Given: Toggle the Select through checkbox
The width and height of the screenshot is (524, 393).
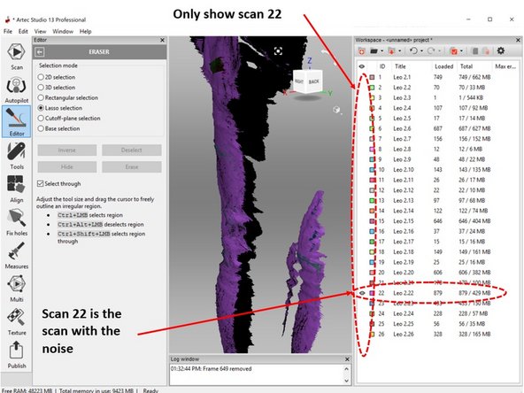Looking at the screenshot, I should (x=41, y=183).
